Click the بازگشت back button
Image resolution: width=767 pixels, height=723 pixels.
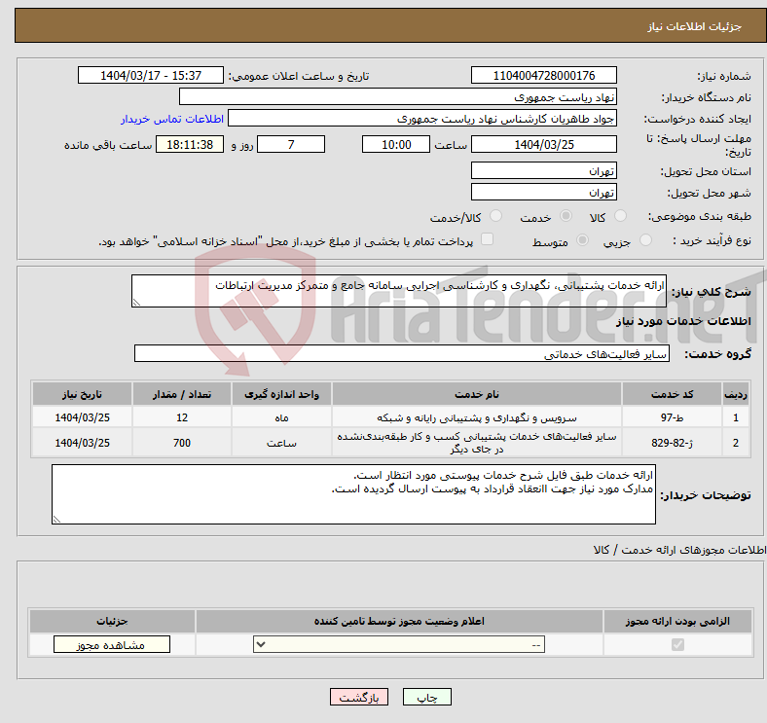tap(359, 697)
